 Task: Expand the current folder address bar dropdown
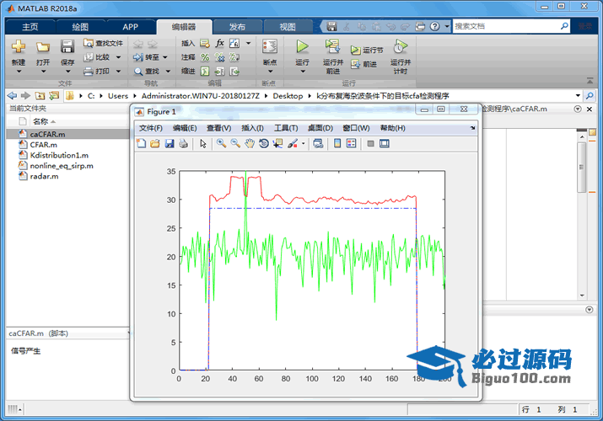578,95
